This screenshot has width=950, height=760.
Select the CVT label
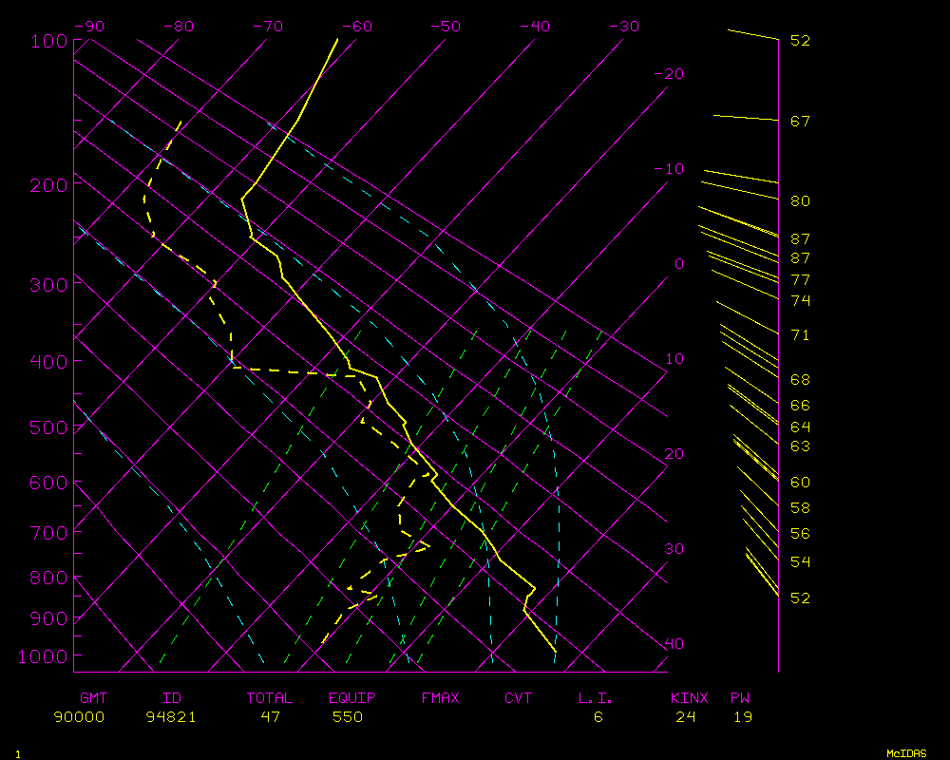coord(519,698)
